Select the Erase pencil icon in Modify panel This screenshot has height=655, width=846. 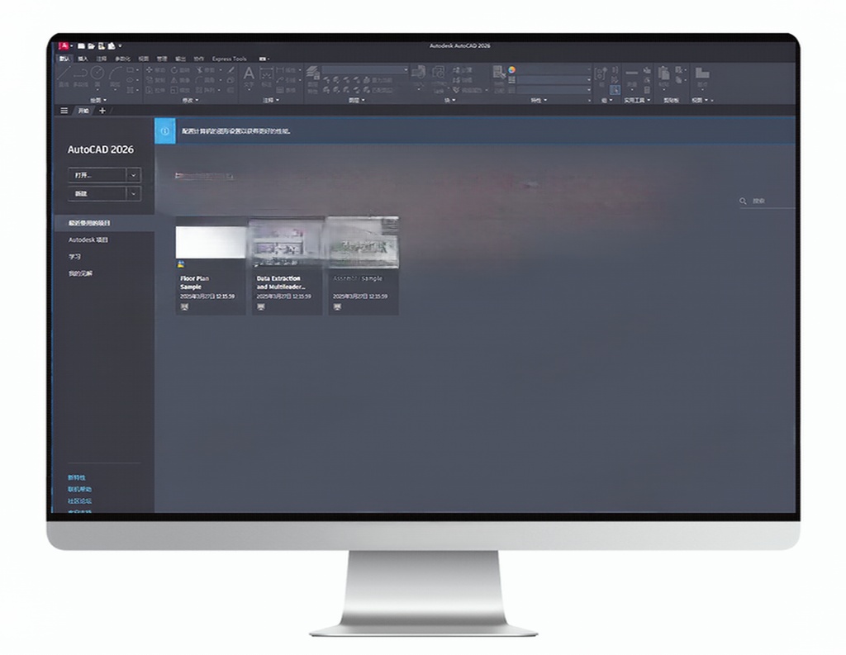231,70
